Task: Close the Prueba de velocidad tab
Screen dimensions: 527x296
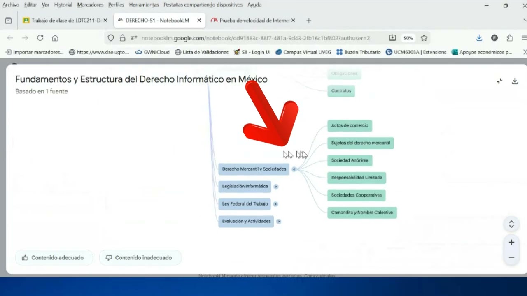Action: 293,21
